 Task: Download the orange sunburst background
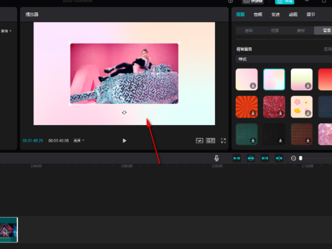tap(253, 113)
